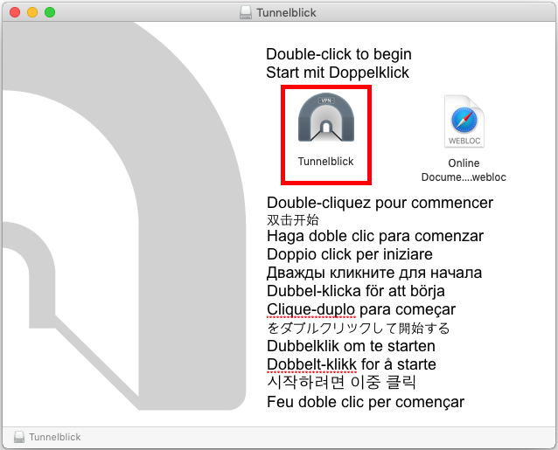
Task: Click the Tunnelblick window title text
Action: (x=286, y=13)
